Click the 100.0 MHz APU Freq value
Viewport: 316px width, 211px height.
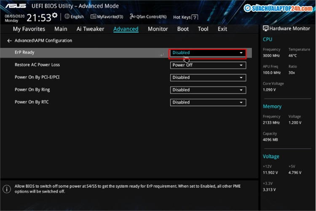coord(272,73)
